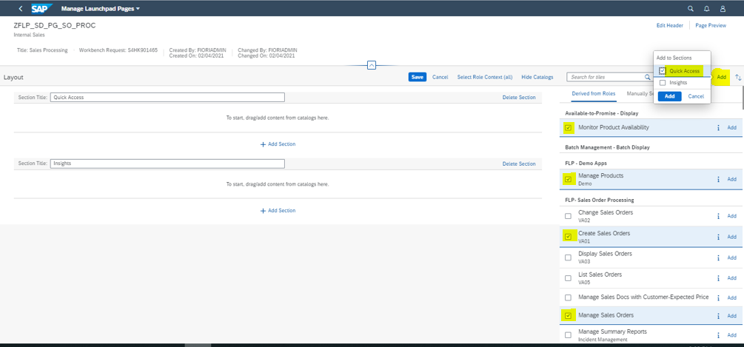Image resolution: width=744 pixels, height=347 pixels.
Task: Uncheck Manage Sales Orders tile
Action: (x=568, y=316)
